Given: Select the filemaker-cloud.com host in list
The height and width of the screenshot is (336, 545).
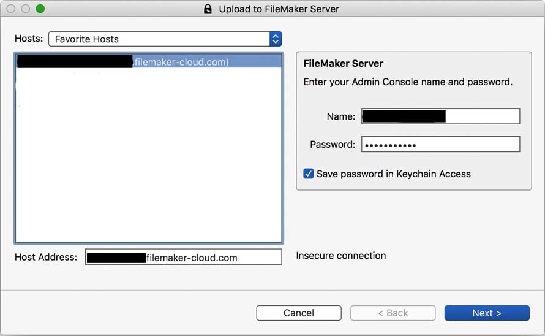Looking at the screenshot, I should (148, 62).
